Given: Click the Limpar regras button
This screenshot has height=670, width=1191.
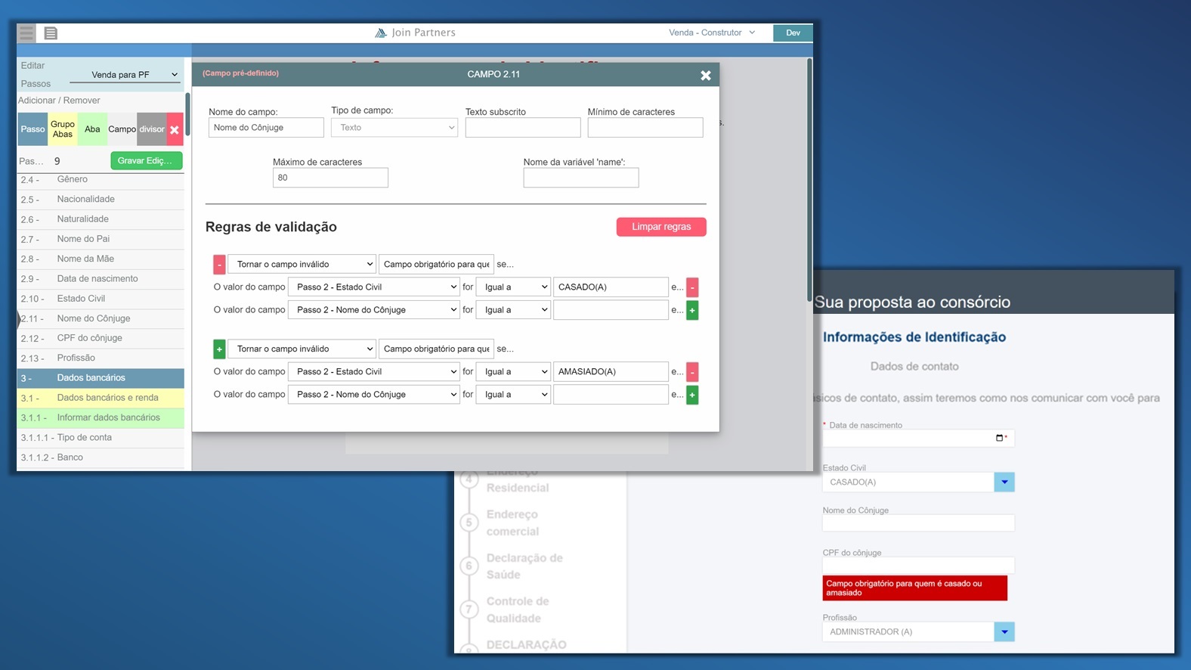Looking at the screenshot, I should (661, 227).
